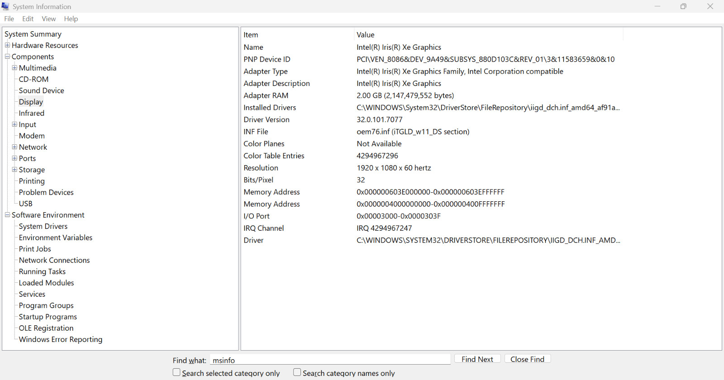Expand the Ports node
The image size is (724, 380).
tap(14, 158)
